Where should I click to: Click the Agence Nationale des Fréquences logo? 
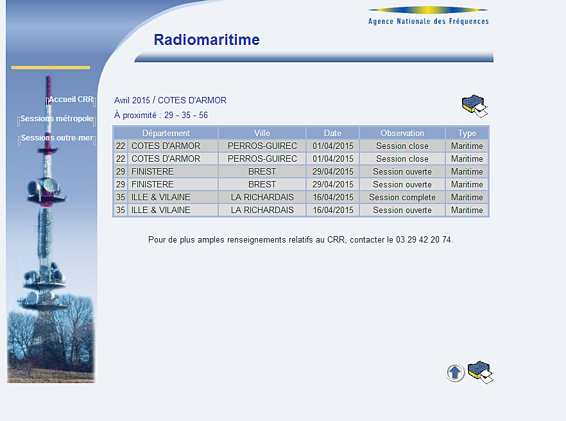[428, 16]
